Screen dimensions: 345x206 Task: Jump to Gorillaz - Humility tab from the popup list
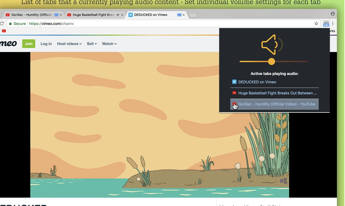click(274, 104)
